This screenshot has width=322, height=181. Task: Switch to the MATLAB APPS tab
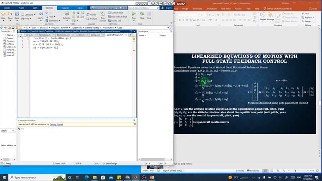click(x=35, y=8)
